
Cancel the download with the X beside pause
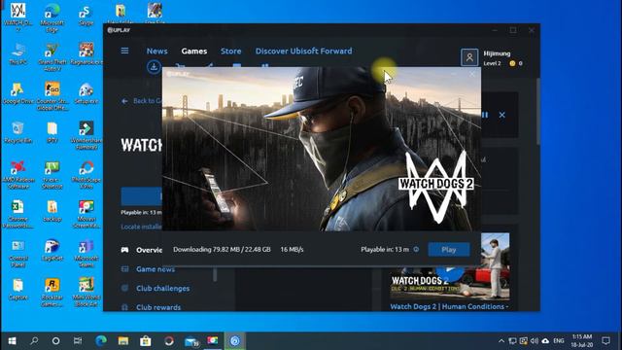(502, 115)
